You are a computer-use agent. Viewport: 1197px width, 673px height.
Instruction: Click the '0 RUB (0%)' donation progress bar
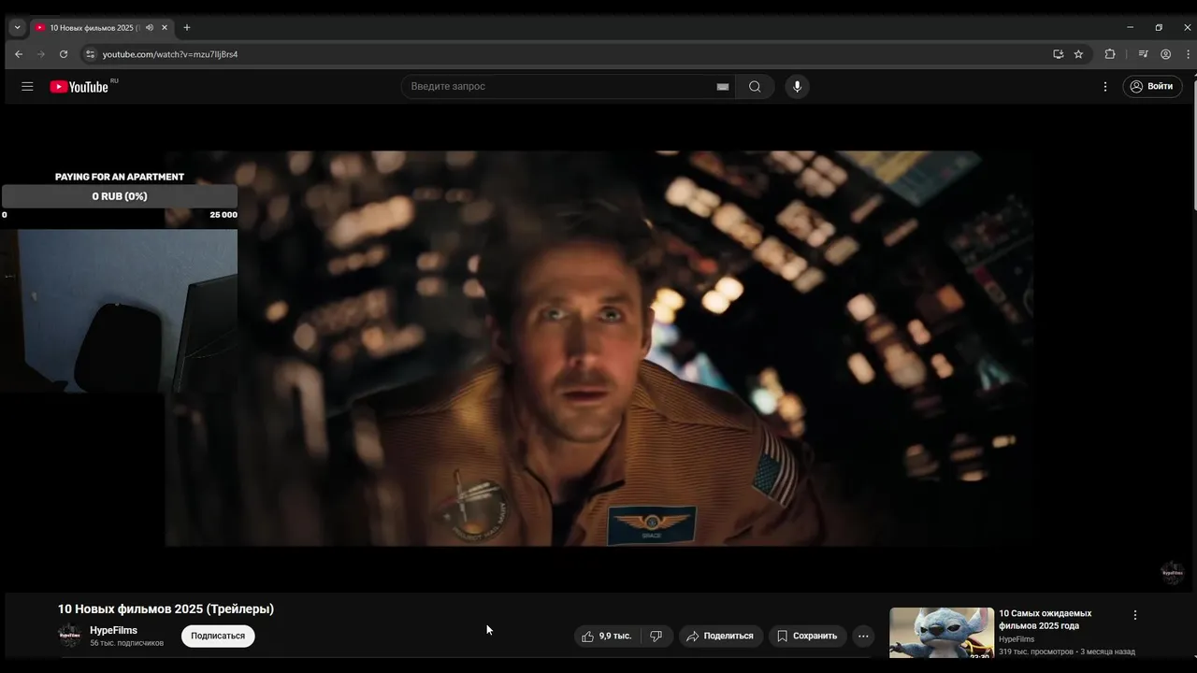coord(120,196)
